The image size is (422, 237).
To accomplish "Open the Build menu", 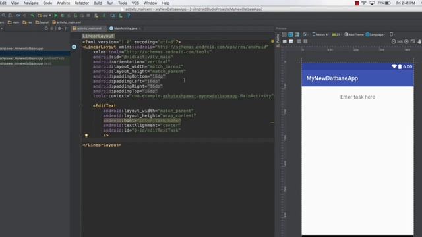I will click(x=98, y=3).
